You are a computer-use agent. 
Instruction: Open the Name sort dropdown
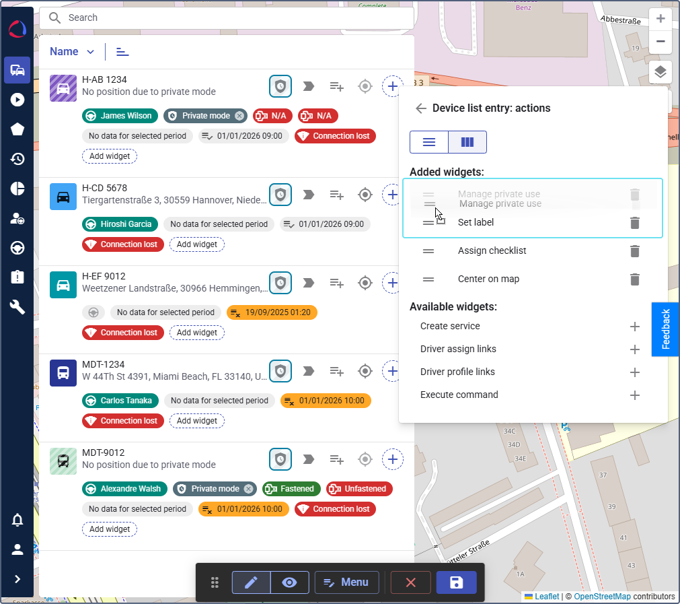click(x=72, y=52)
